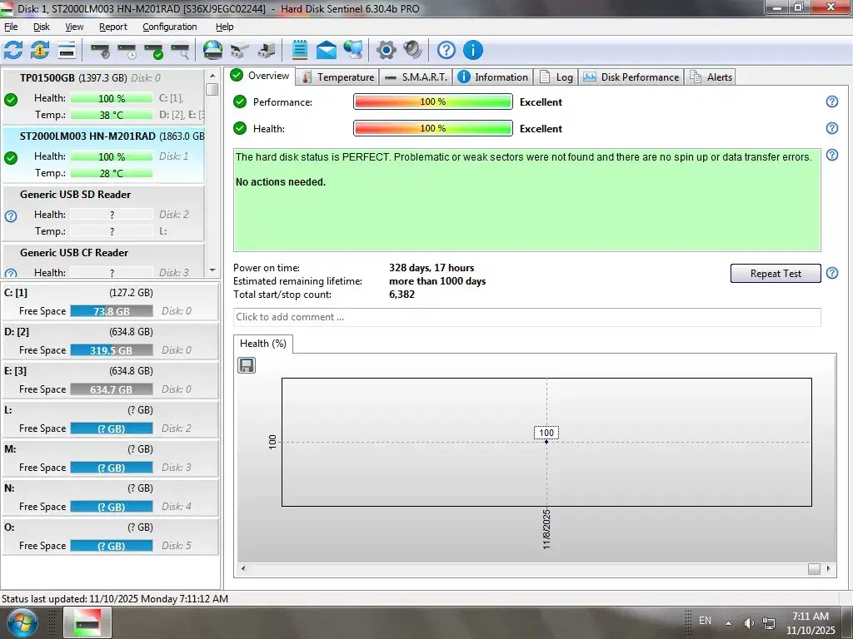This screenshot has width=853, height=639.
Task: Click the refresh disk status icon
Action: (14, 50)
